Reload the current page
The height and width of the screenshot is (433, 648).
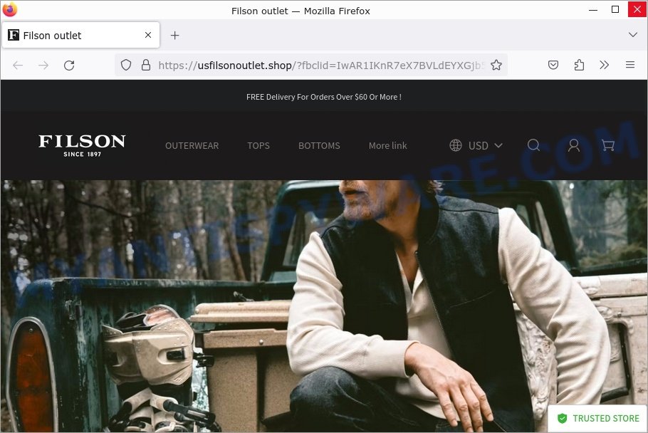69,66
